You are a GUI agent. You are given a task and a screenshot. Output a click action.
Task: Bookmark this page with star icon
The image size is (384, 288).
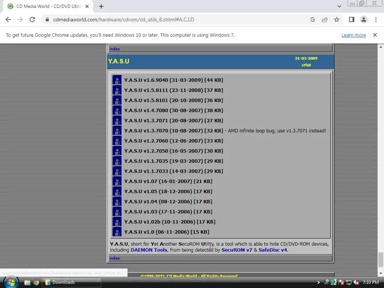(337, 19)
